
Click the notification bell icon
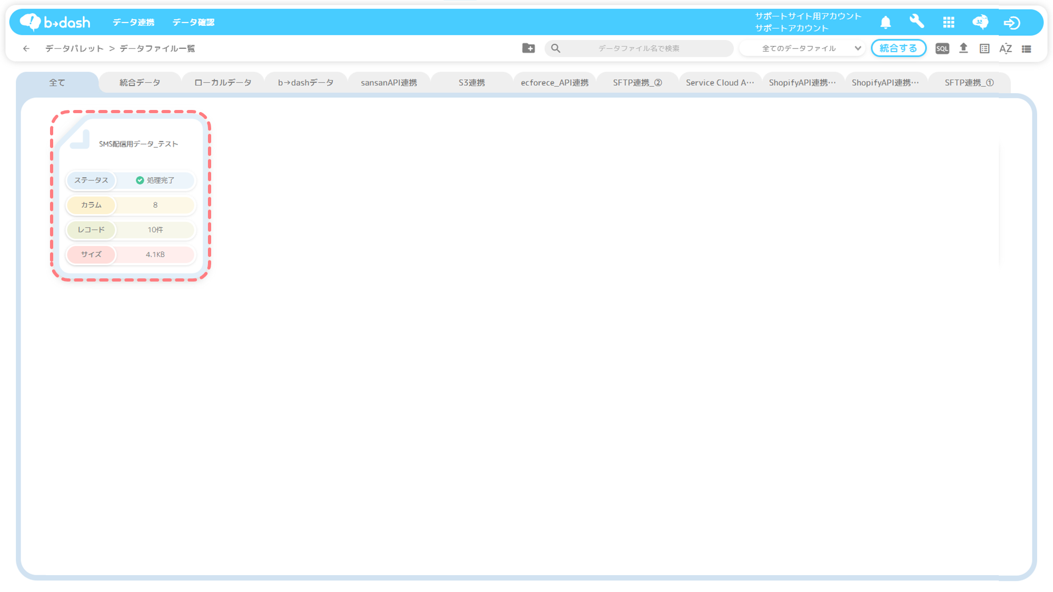tap(886, 22)
